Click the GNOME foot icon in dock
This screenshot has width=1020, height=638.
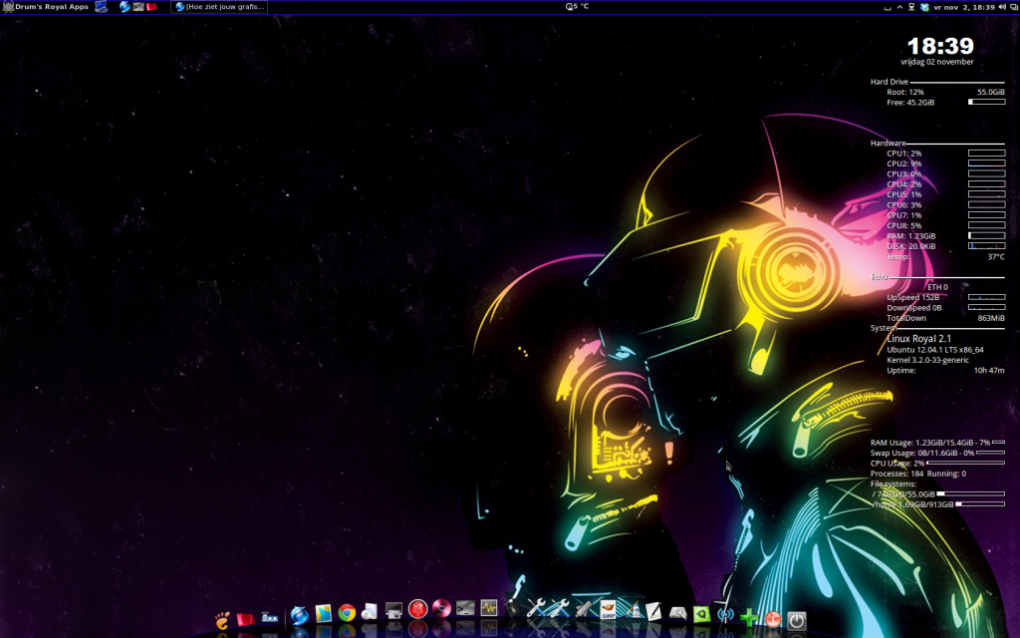[223, 620]
